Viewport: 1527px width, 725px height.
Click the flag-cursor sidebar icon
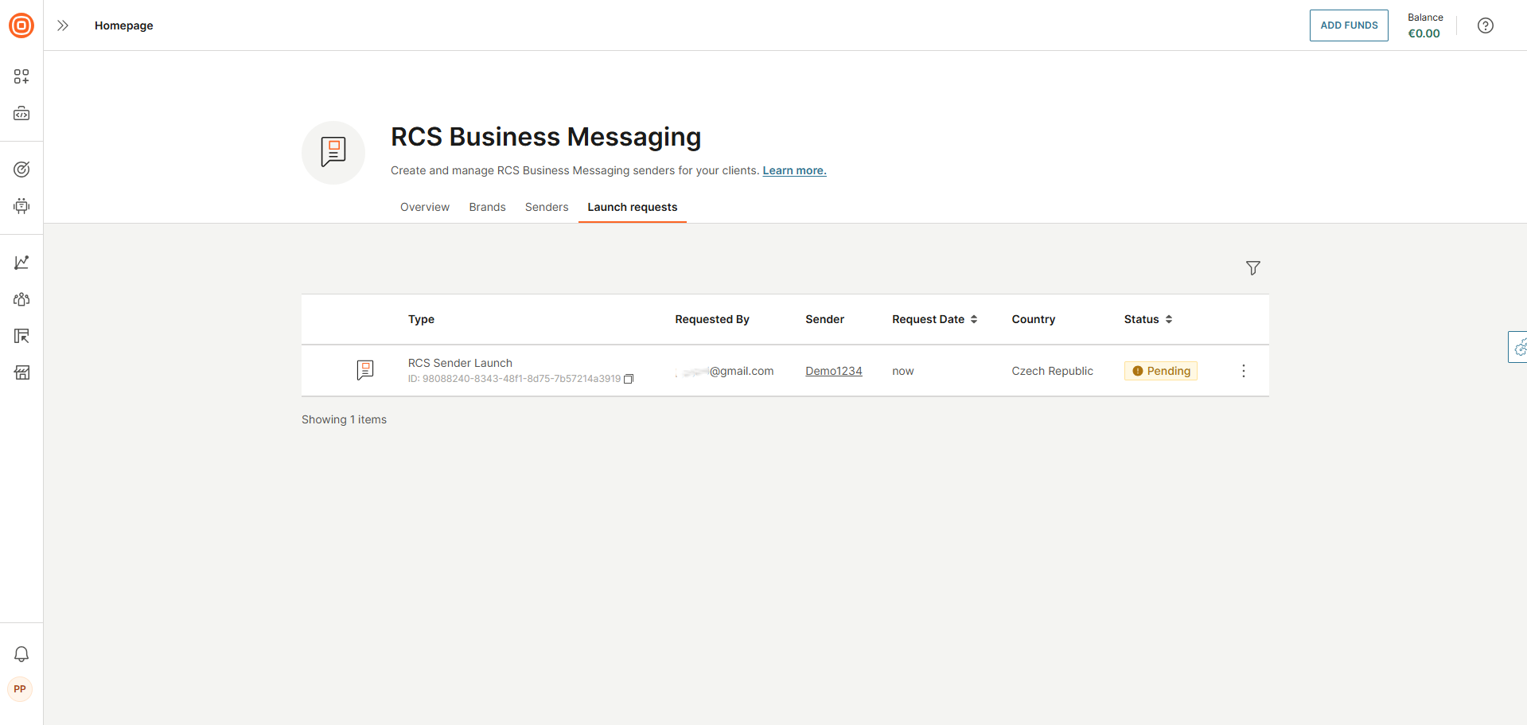[x=21, y=336]
